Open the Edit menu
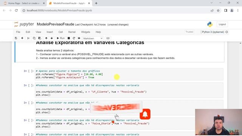This screenshot has height=136, width=242. (x=28, y=32)
